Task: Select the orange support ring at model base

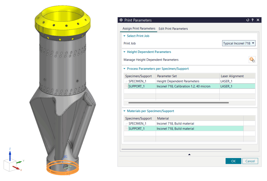Action: [62, 169]
